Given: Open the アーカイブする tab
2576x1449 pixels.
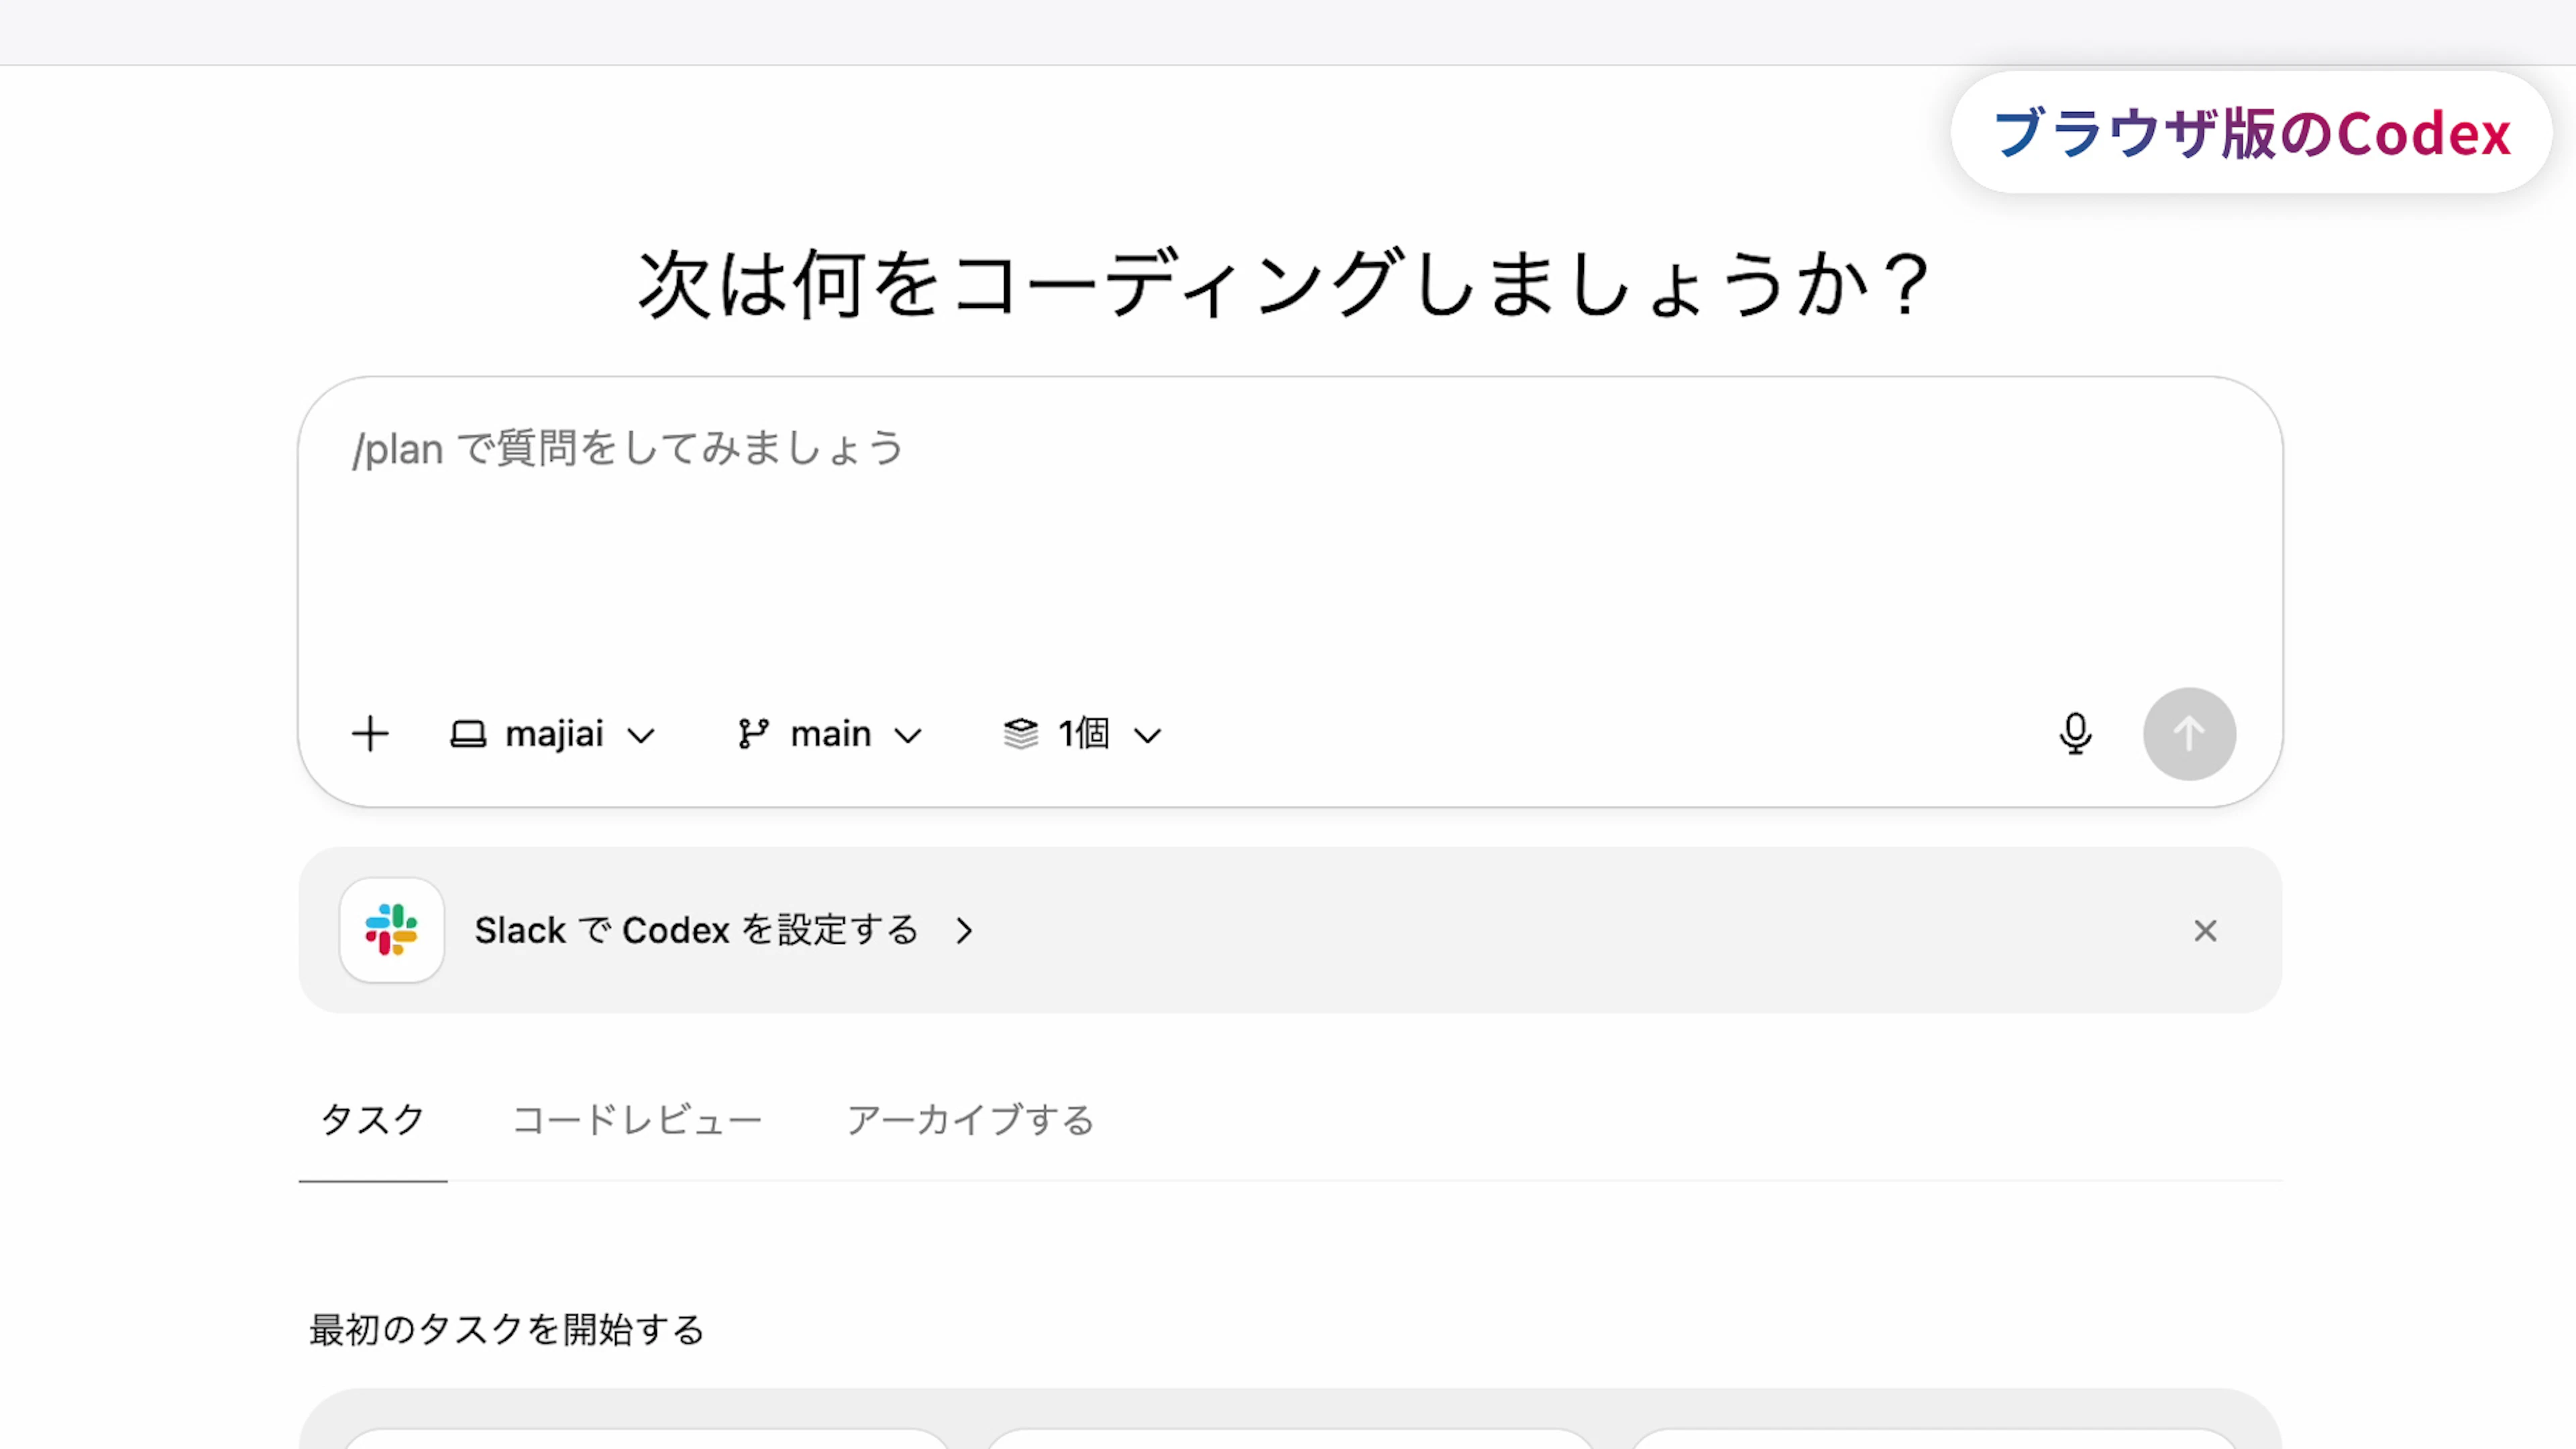Looking at the screenshot, I should pos(970,1120).
